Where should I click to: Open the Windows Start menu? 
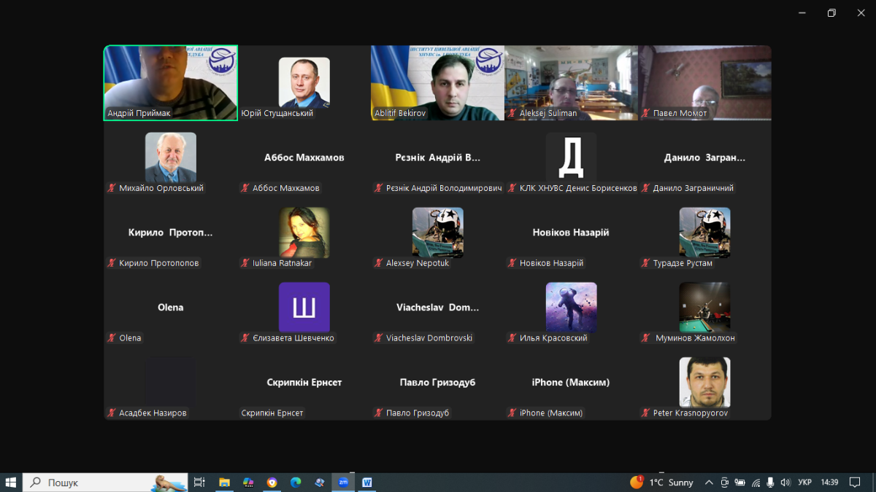click(x=11, y=483)
